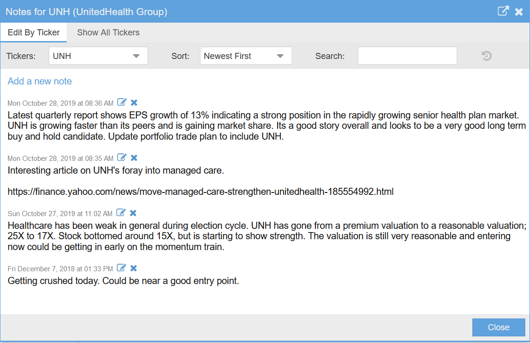
Task: Delete the note dated December 7, 2018
Action: pyautogui.click(x=133, y=268)
